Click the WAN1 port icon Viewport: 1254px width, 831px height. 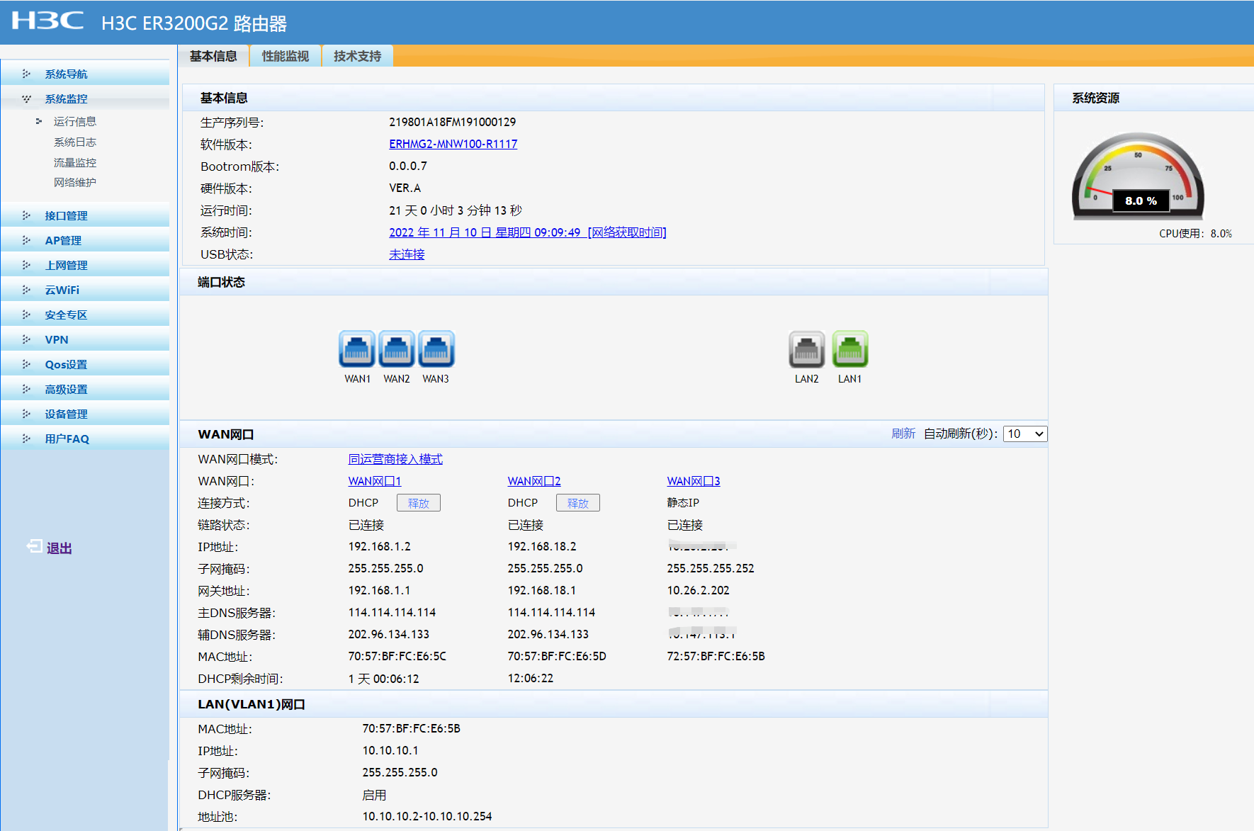pos(357,349)
